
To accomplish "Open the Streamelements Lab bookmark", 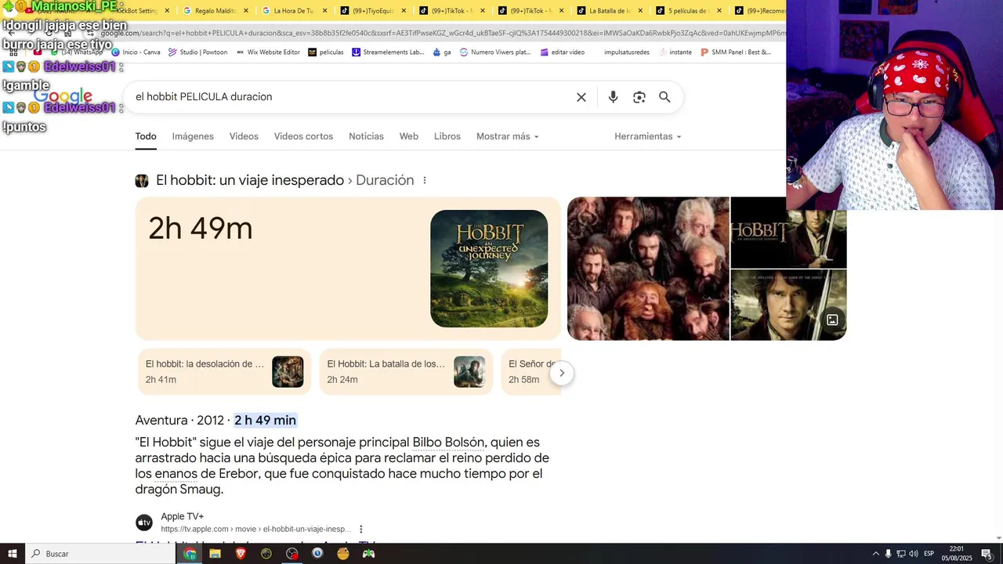I will point(388,52).
